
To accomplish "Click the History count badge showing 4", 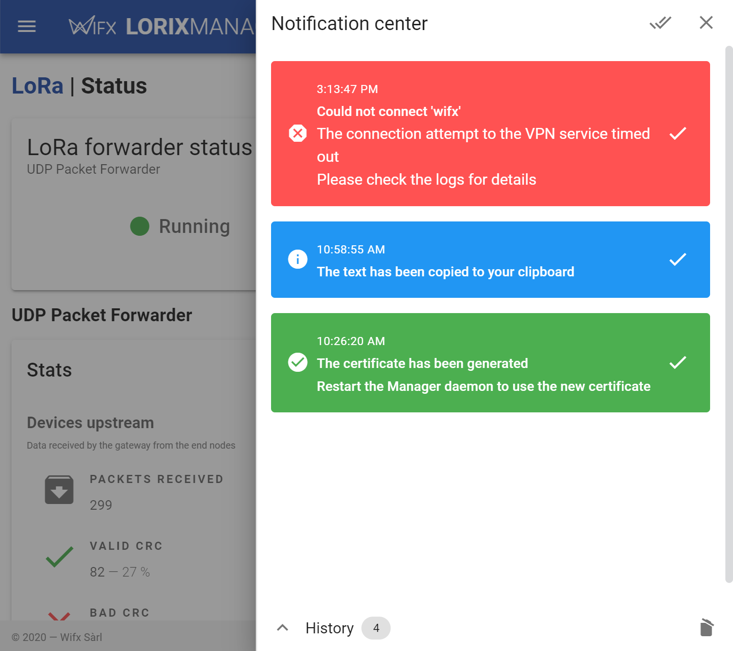I will [x=376, y=628].
